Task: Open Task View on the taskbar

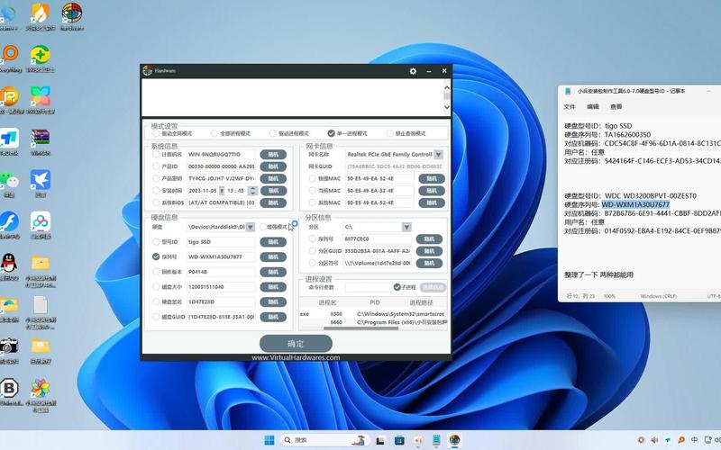Action: (x=380, y=440)
